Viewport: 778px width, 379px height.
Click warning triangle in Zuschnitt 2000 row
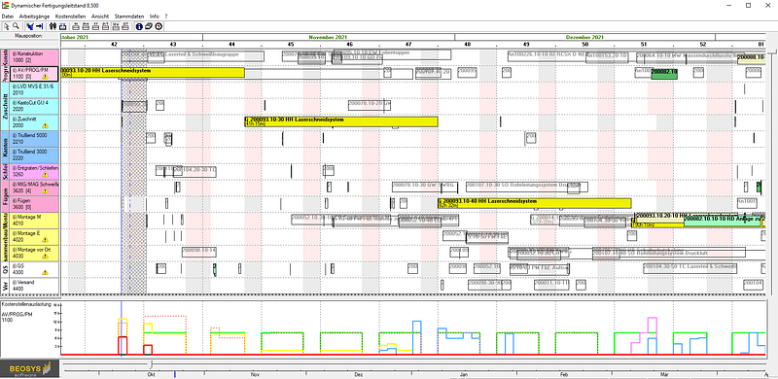click(x=45, y=126)
